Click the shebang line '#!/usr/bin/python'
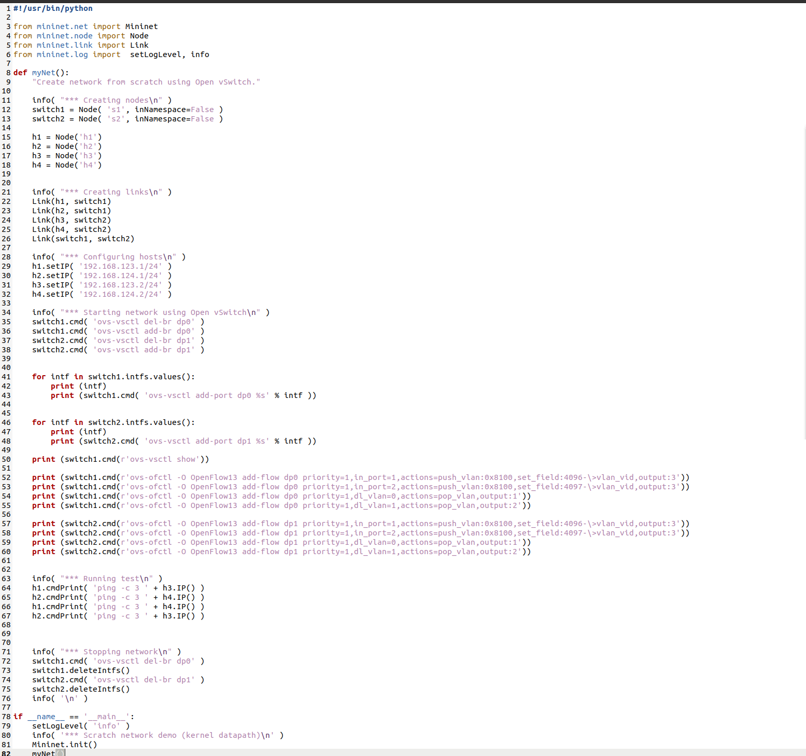 [x=53, y=8]
